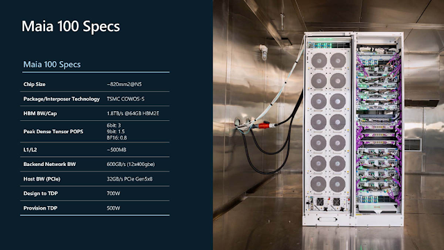Select the BF16: 0.8 value line

point(117,137)
